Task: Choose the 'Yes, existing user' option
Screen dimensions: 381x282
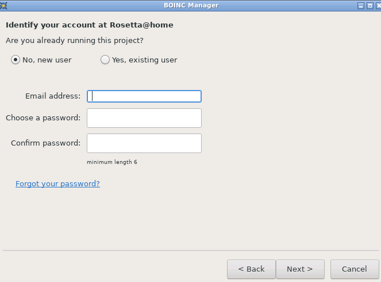Action: click(105, 60)
